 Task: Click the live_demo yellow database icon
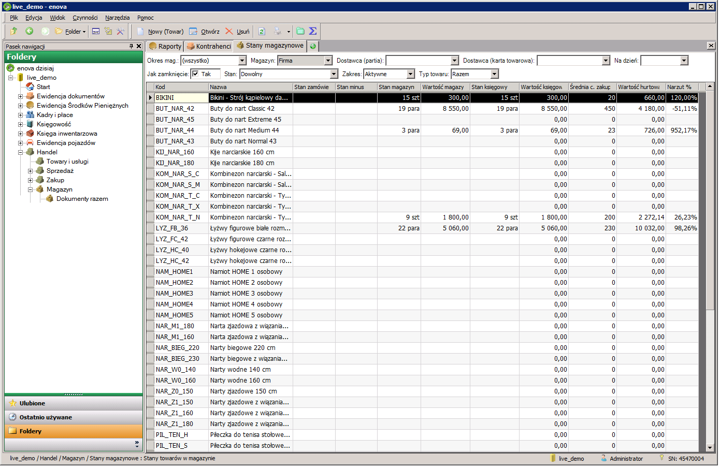tap(20, 78)
